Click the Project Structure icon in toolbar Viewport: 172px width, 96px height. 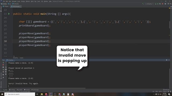[x=169, y=4]
